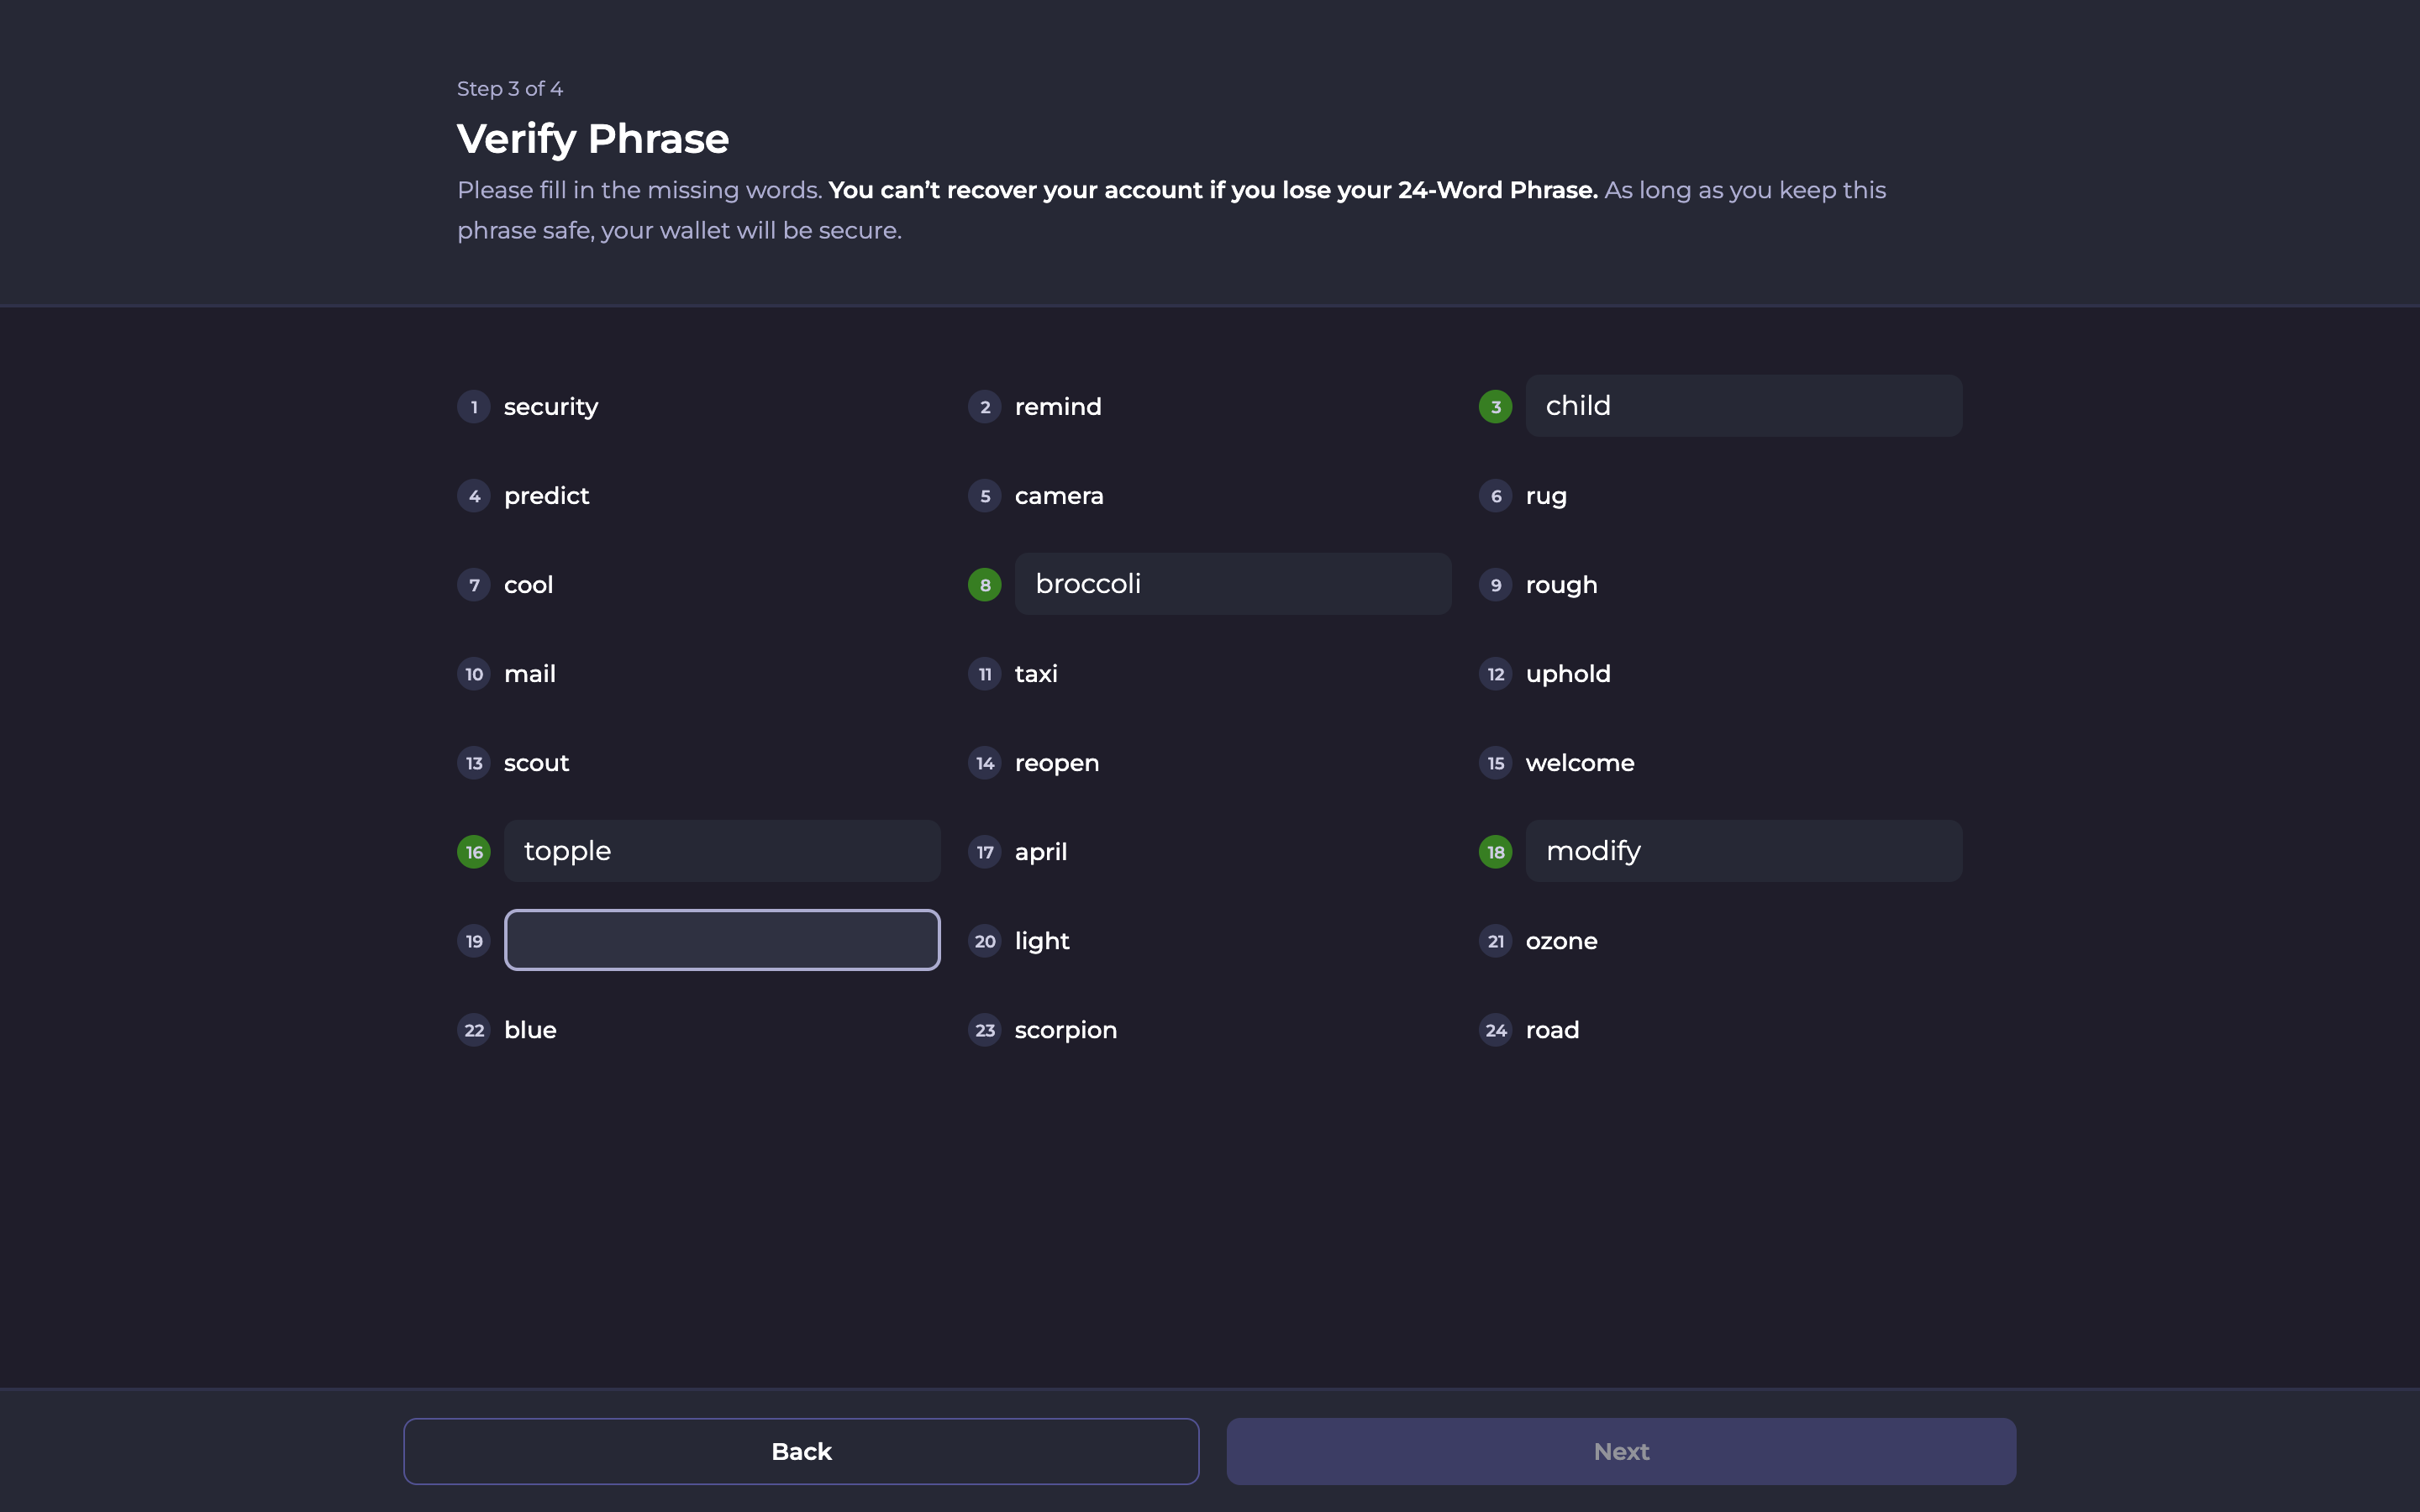Click the number 12 badge beside uphold
Image resolution: width=2420 pixels, height=1512 pixels.
[1495, 674]
